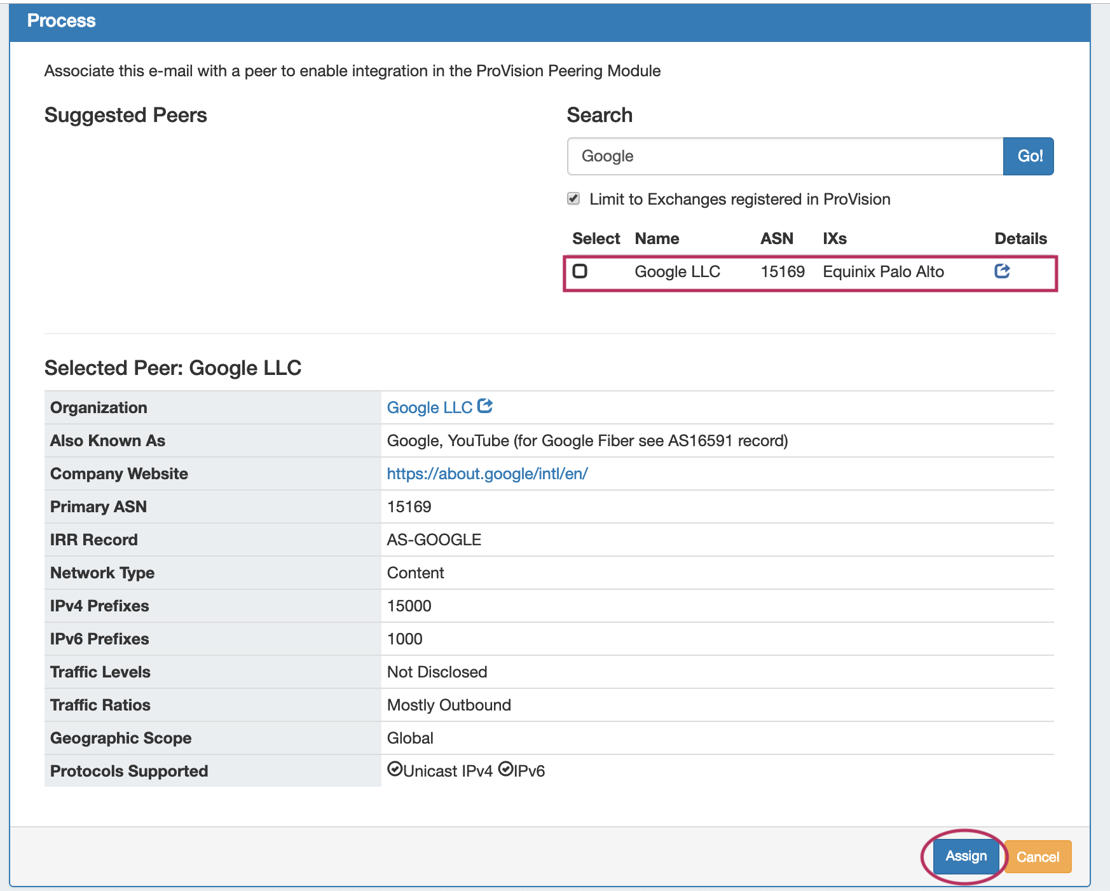Click the IPv6 checkmark icon
Image resolution: width=1110 pixels, height=891 pixels.
(505, 770)
